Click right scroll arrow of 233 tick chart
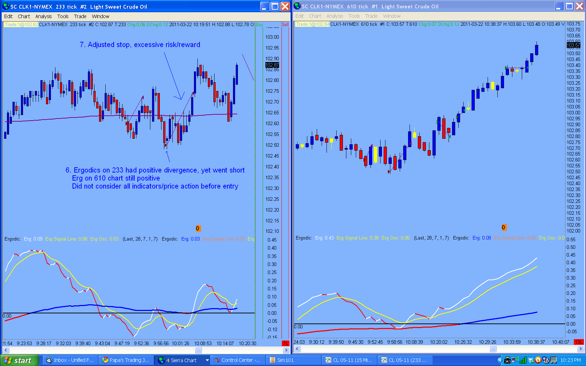The height and width of the screenshot is (366, 586). pos(286,350)
